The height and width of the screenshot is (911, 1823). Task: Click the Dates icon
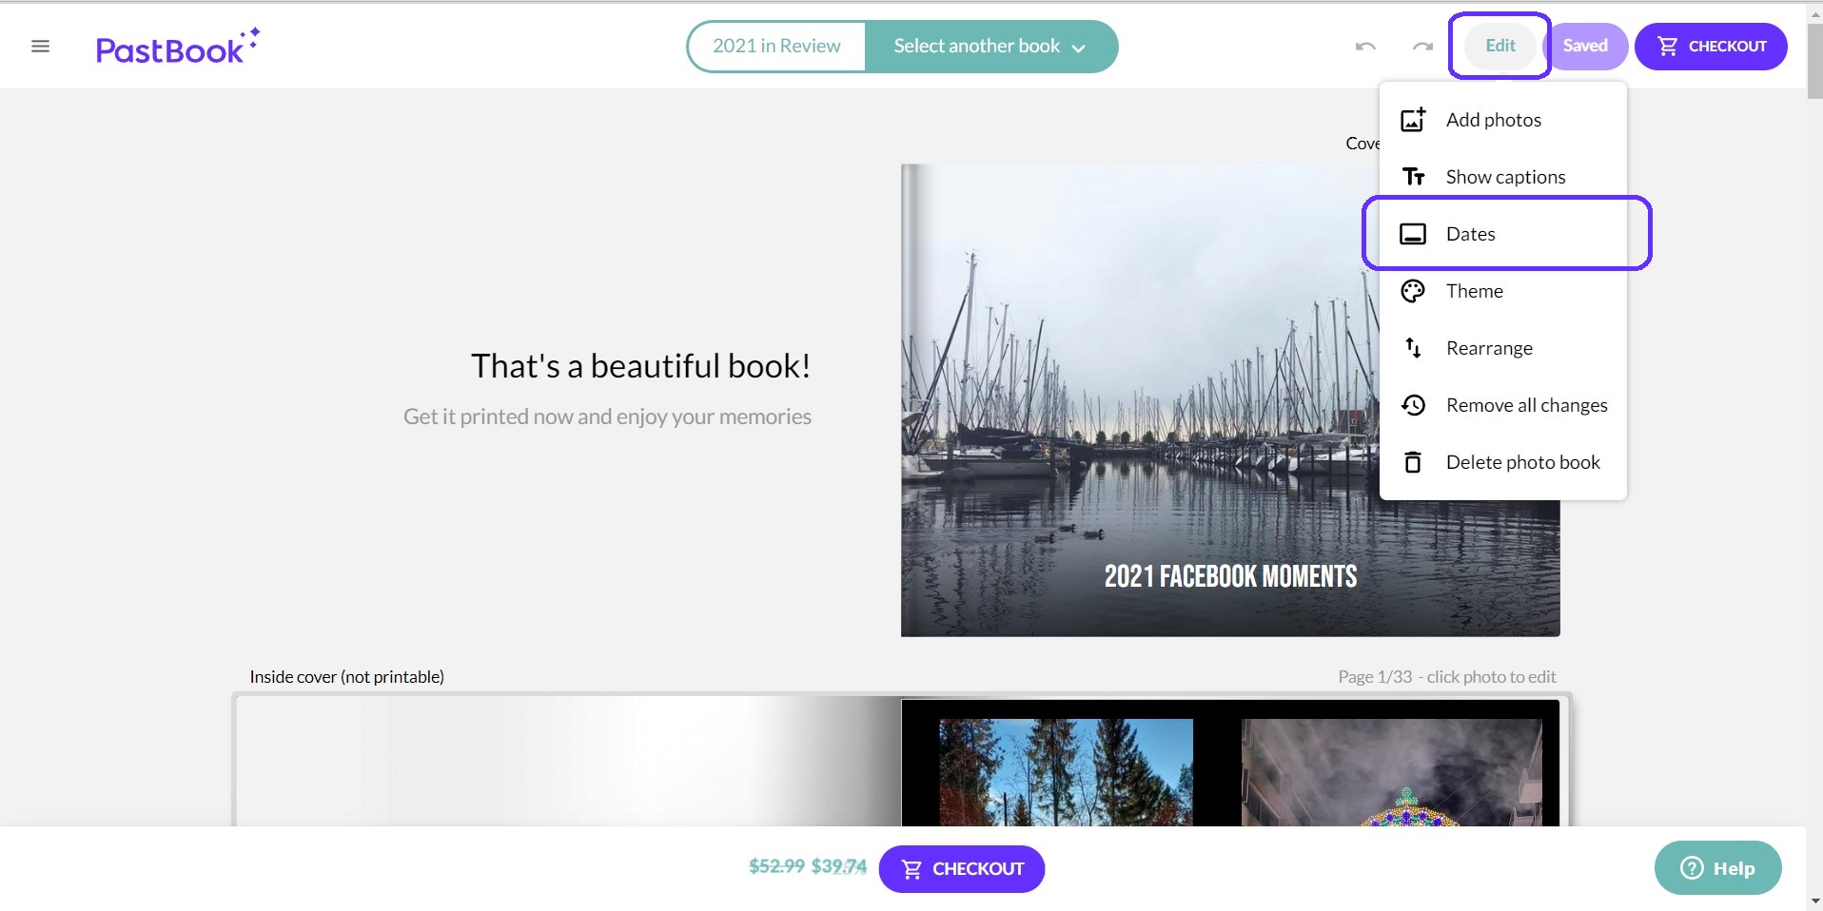coord(1413,234)
